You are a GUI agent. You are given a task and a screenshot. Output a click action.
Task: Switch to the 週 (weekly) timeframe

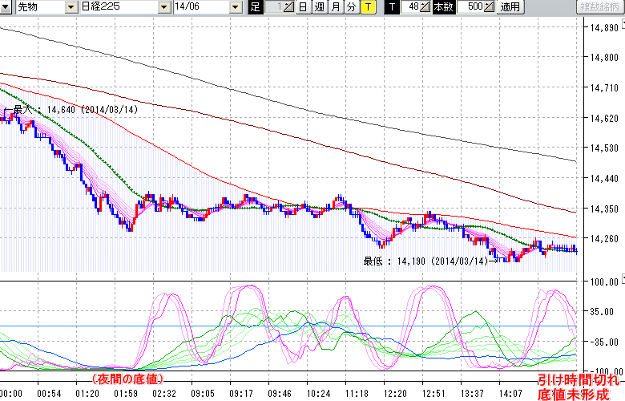click(x=319, y=7)
